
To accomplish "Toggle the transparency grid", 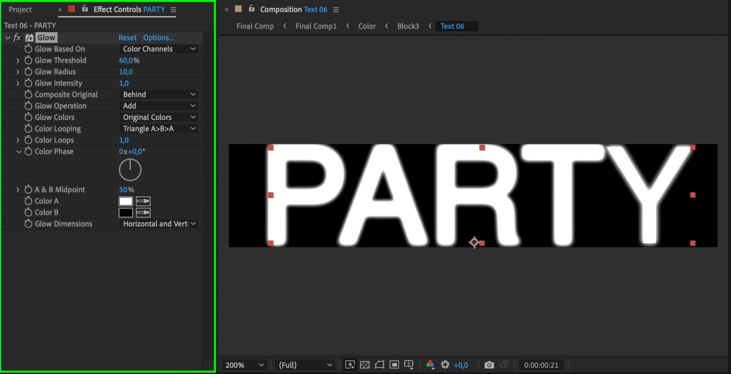I will tap(365, 365).
